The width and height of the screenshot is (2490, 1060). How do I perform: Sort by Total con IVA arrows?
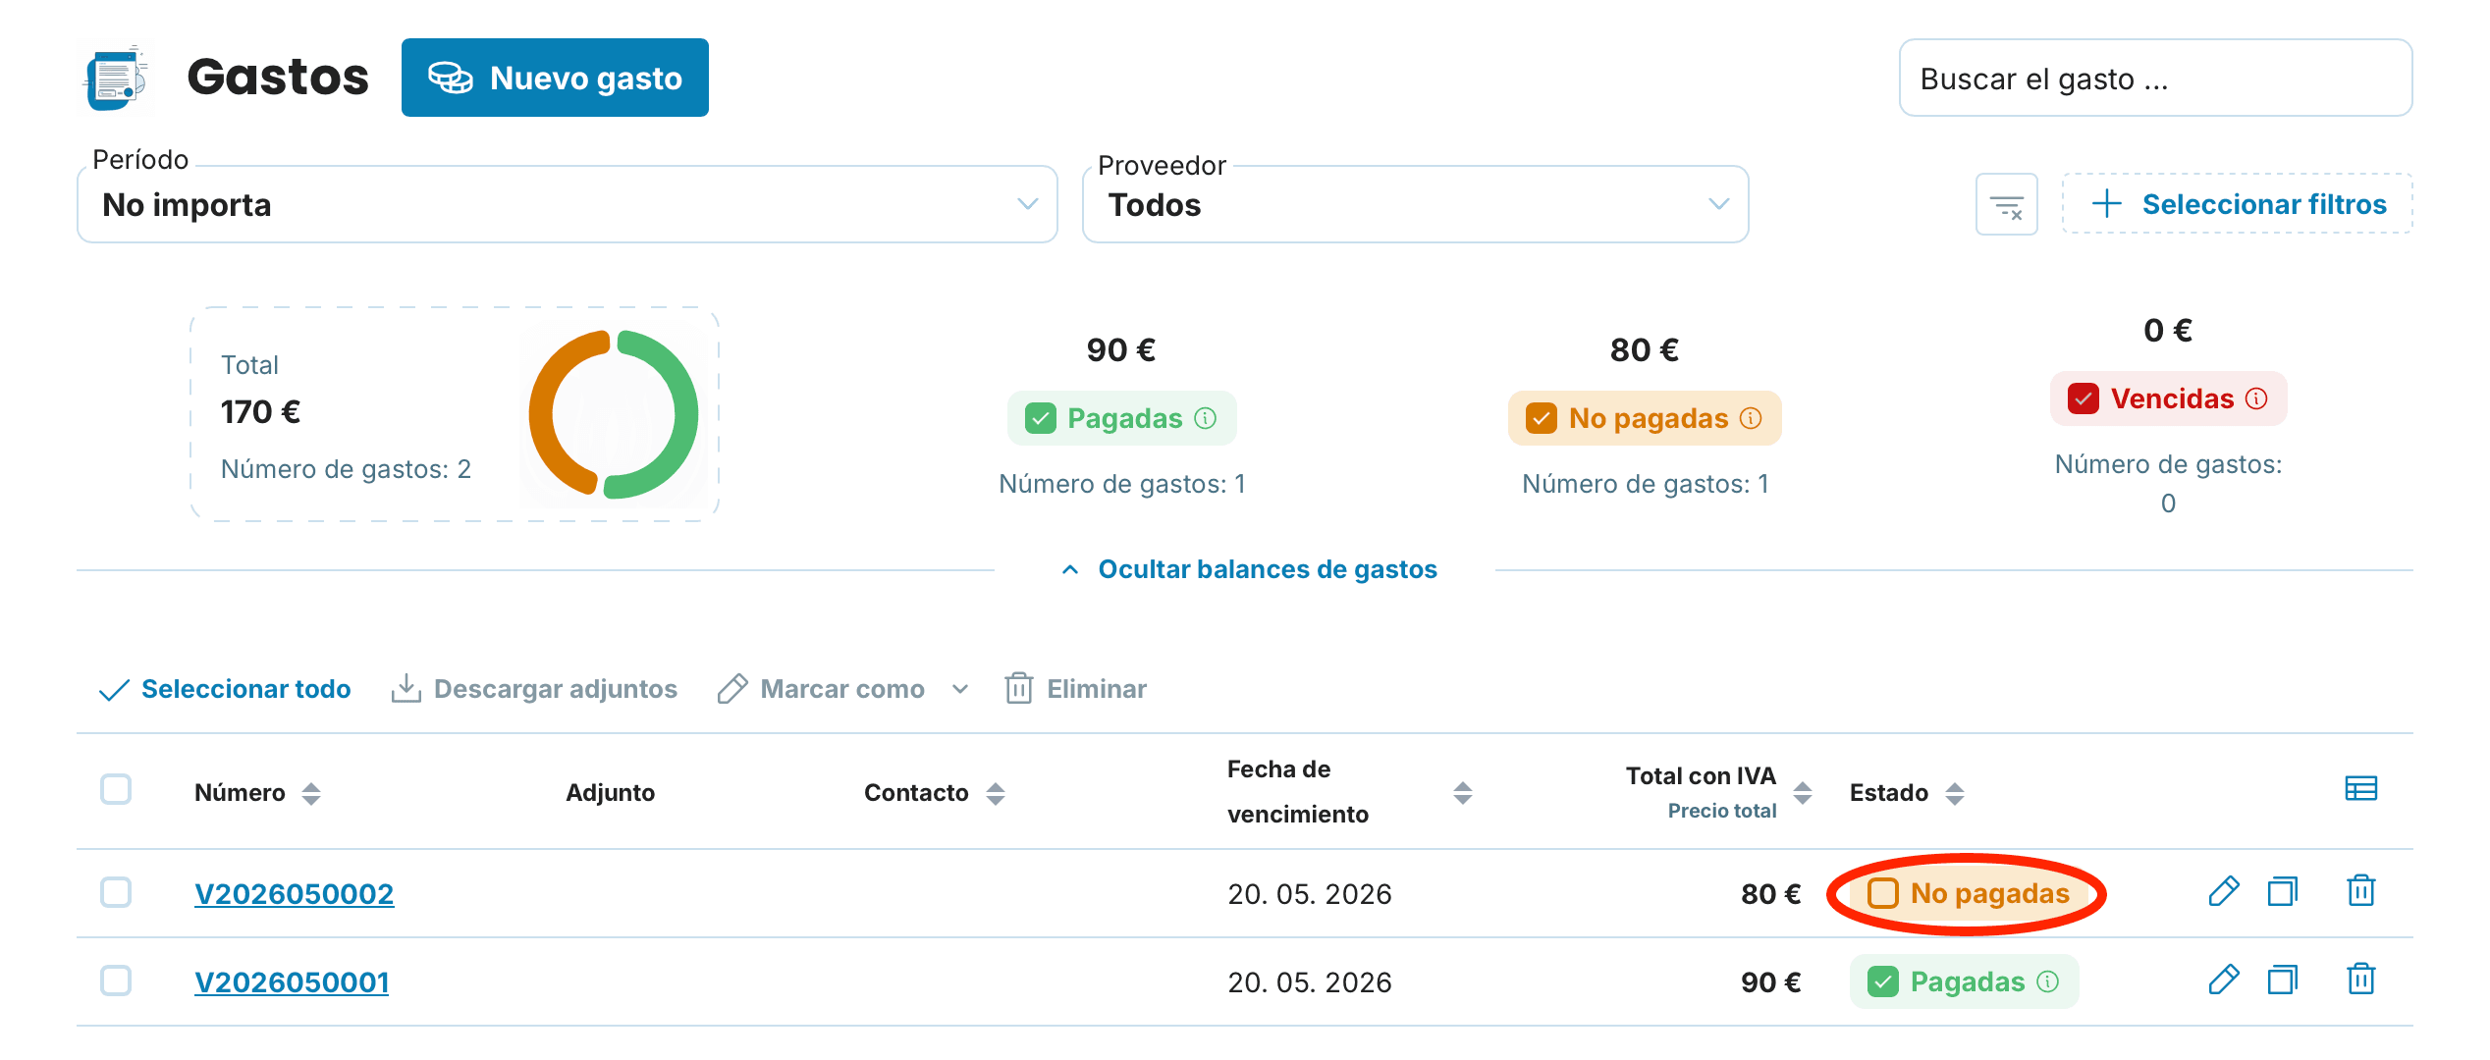coord(1803,793)
